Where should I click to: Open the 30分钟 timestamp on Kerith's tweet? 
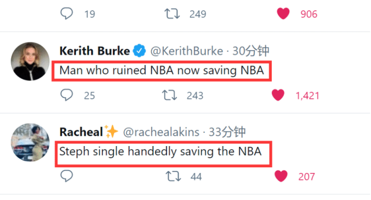pyautogui.click(x=251, y=51)
